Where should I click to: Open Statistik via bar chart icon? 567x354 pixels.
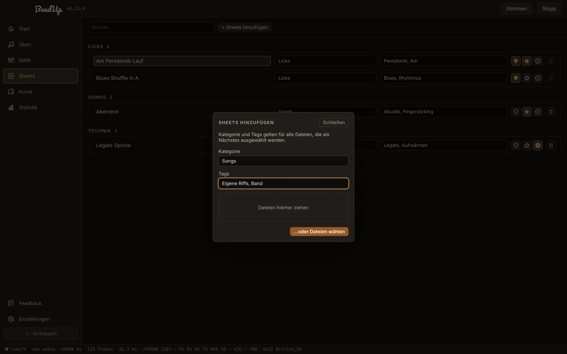[x=11, y=107]
